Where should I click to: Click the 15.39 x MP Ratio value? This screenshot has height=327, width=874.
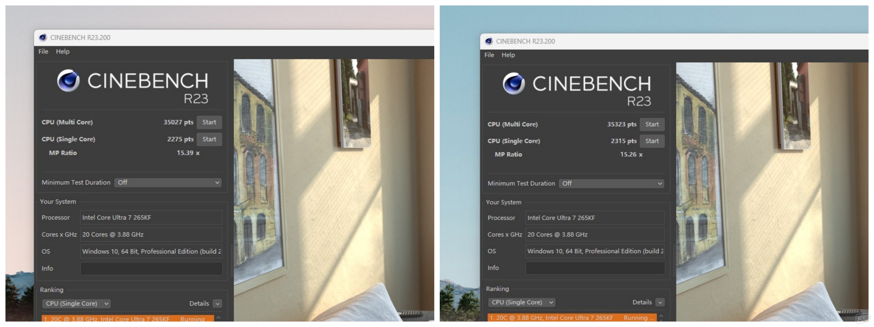click(188, 153)
